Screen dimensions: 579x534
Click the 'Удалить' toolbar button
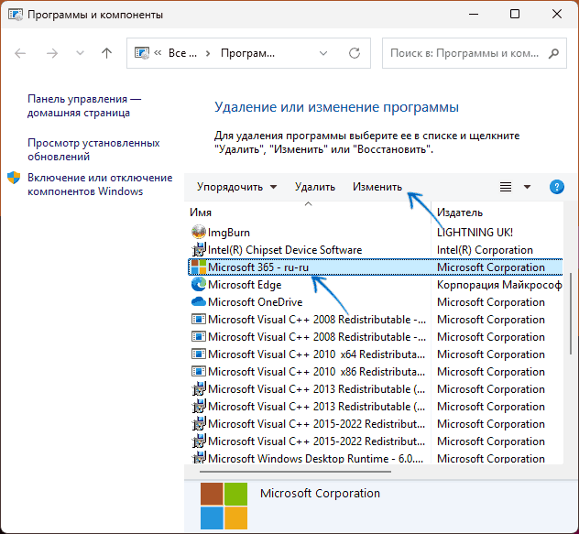pos(315,187)
